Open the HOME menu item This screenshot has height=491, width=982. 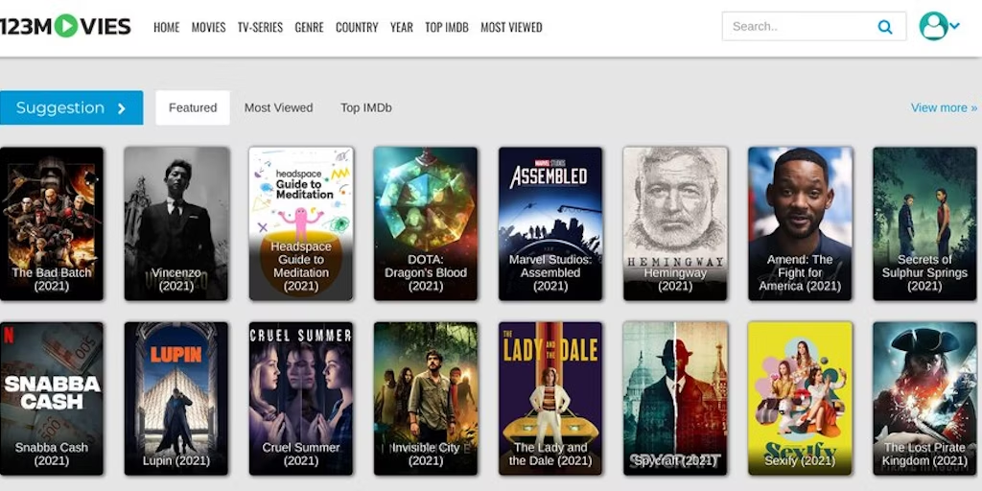point(167,28)
